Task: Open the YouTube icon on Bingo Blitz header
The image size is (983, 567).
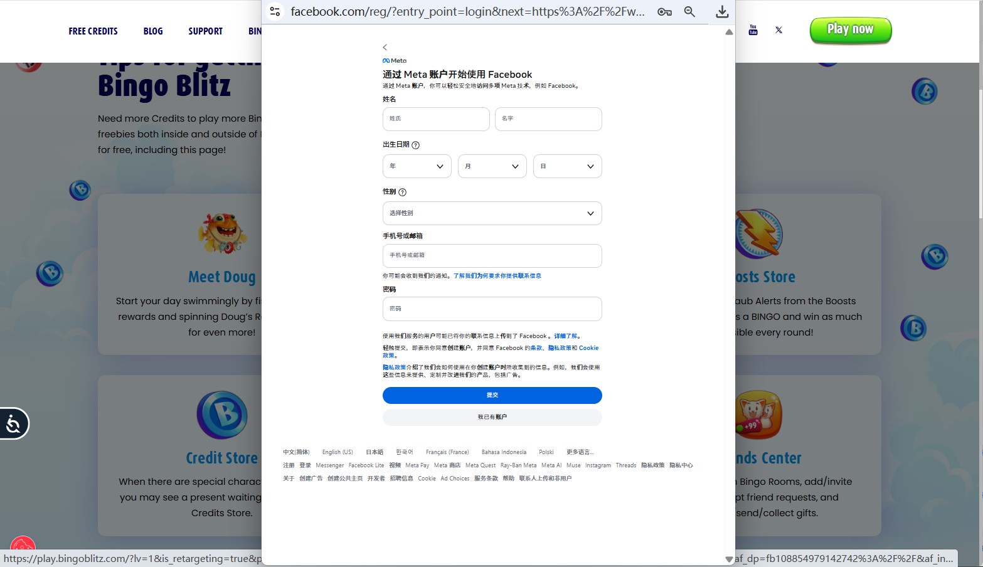Action: [753, 30]
